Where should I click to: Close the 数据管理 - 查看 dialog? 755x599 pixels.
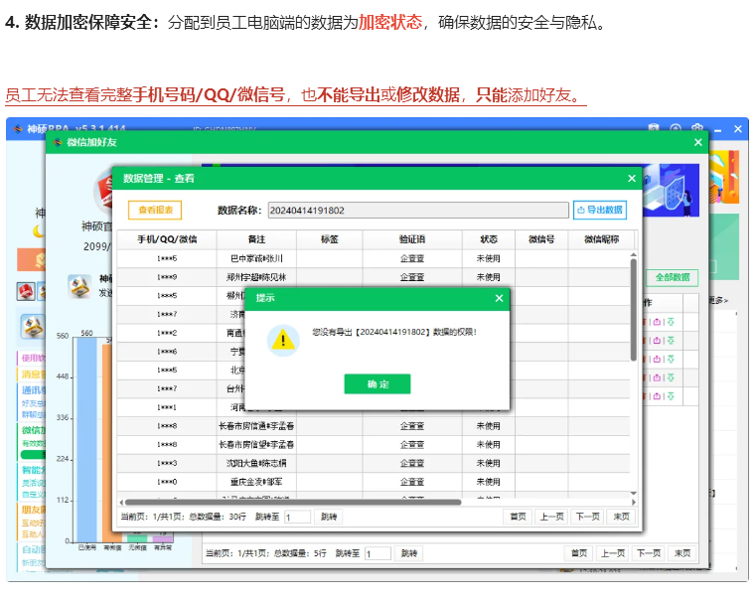[x=632, y=179]
